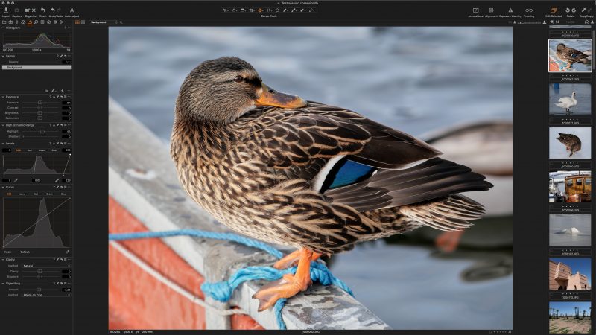Toggle Edit Selected variants
The image size is (596, 335).
(x=554, y=10)
